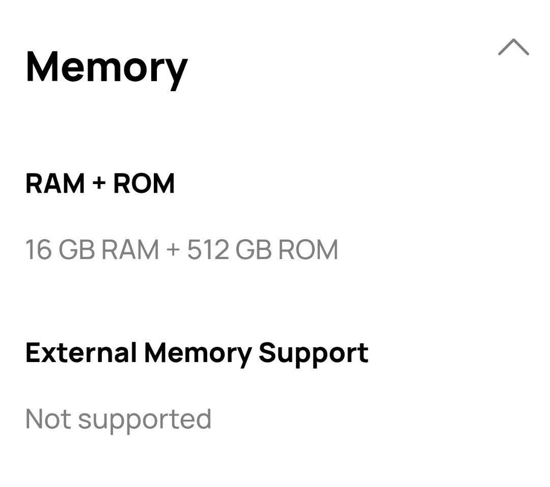
Task: Click the word "Not" in the gray text
Action: coord(48,419)
